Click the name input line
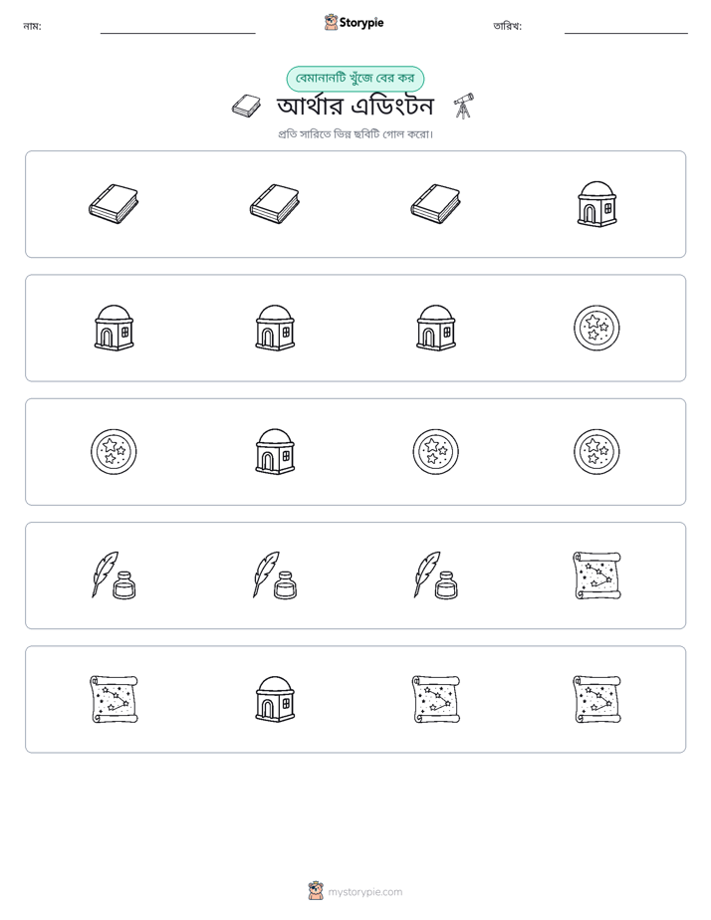The image size is (711, 920). pos(177,28)
